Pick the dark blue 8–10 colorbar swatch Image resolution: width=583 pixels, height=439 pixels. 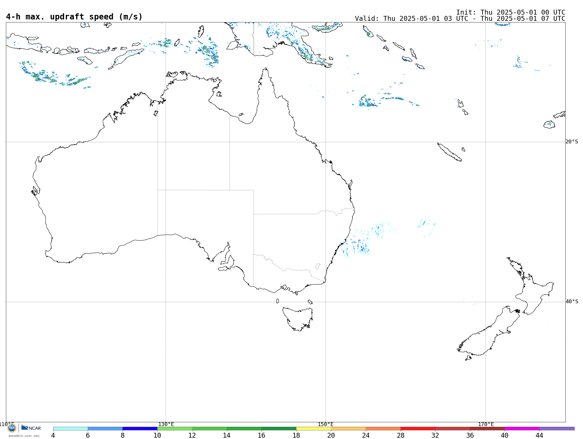click(140, 429)
